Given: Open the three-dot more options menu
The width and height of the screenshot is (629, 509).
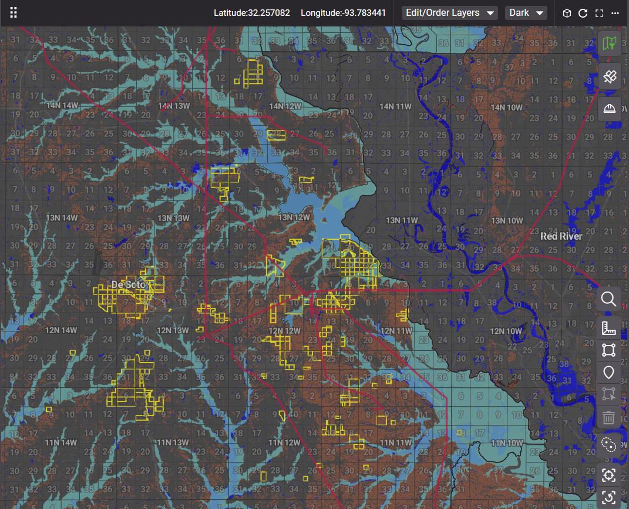Looking at the screenshot, I should coord(615,13).
